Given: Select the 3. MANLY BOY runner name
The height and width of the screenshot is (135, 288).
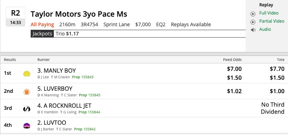Looking at the screenshot, I should [57, 71].
